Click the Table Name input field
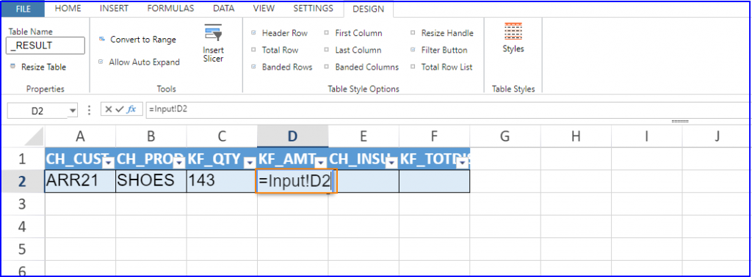Screen dimensions: 752x277 click(x=46, y=45)
